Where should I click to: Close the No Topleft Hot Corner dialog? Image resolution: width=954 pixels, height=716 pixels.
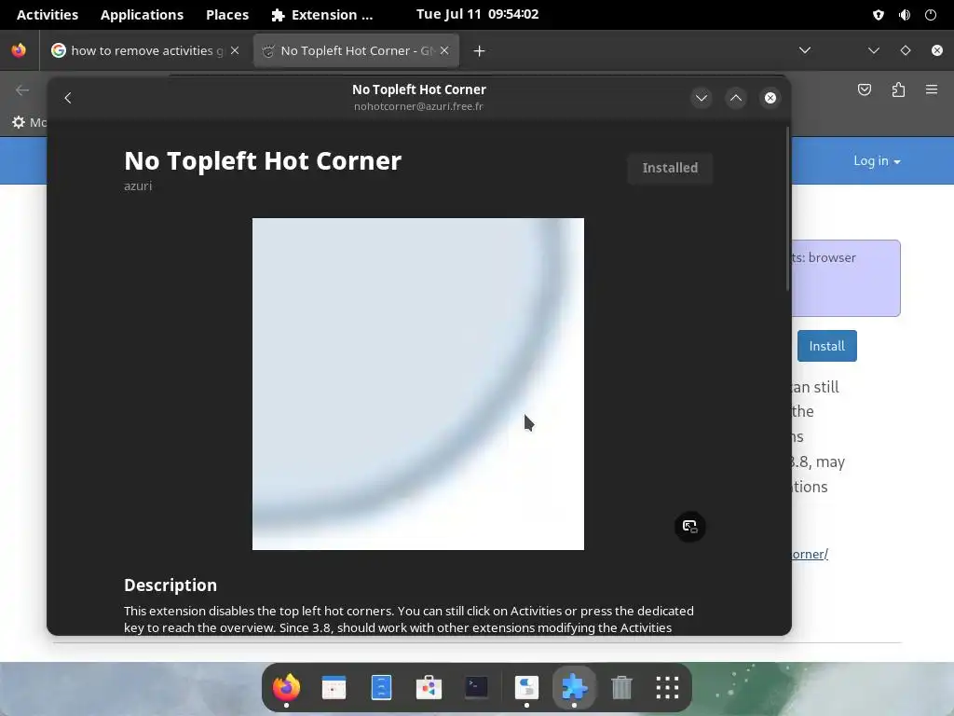pos(770,98)
